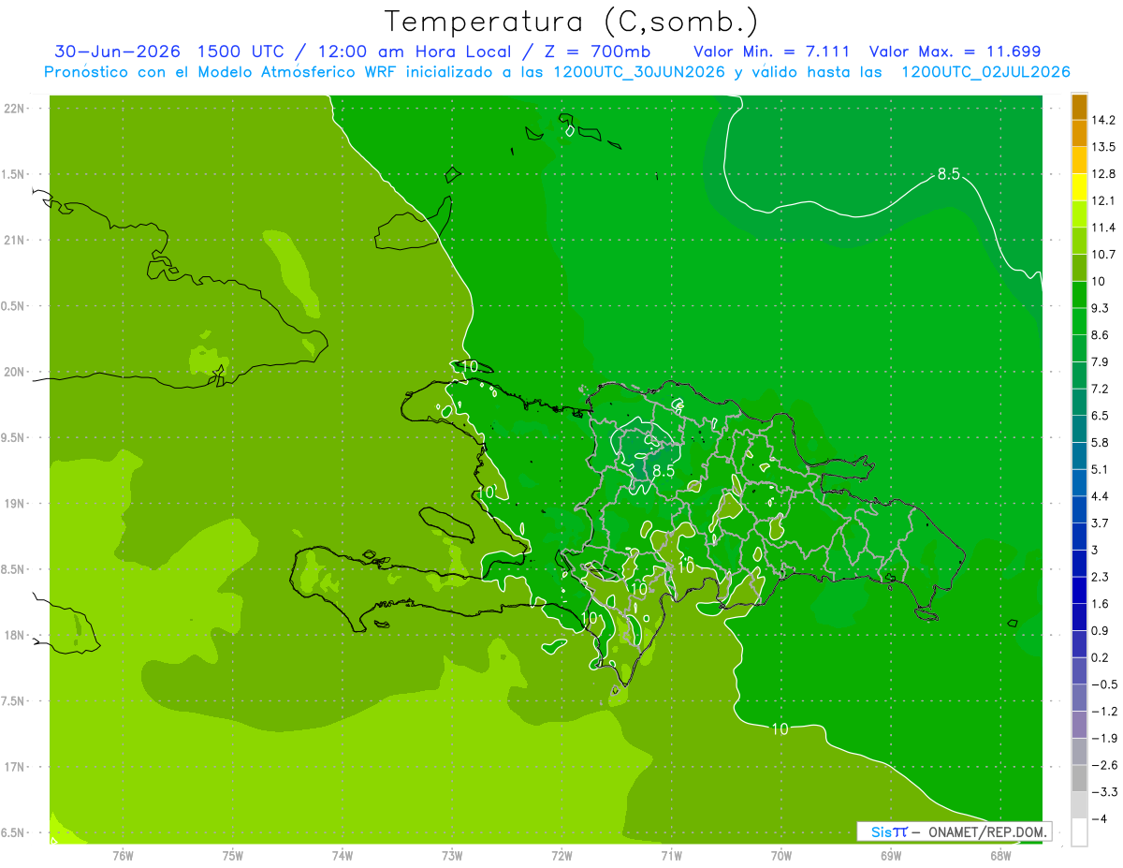Click the "20N" latitude axis label
This screenshot has height=868, width=1123.
click(x=15, y=372)
